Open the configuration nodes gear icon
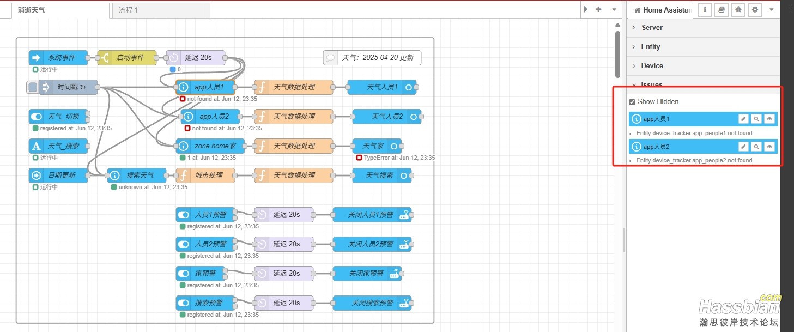 (x=755, y=10)
